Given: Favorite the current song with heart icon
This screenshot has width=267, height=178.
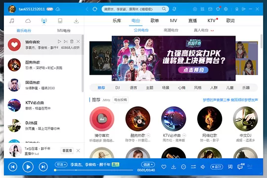Looking at the screenshot, I should (164, 167).
